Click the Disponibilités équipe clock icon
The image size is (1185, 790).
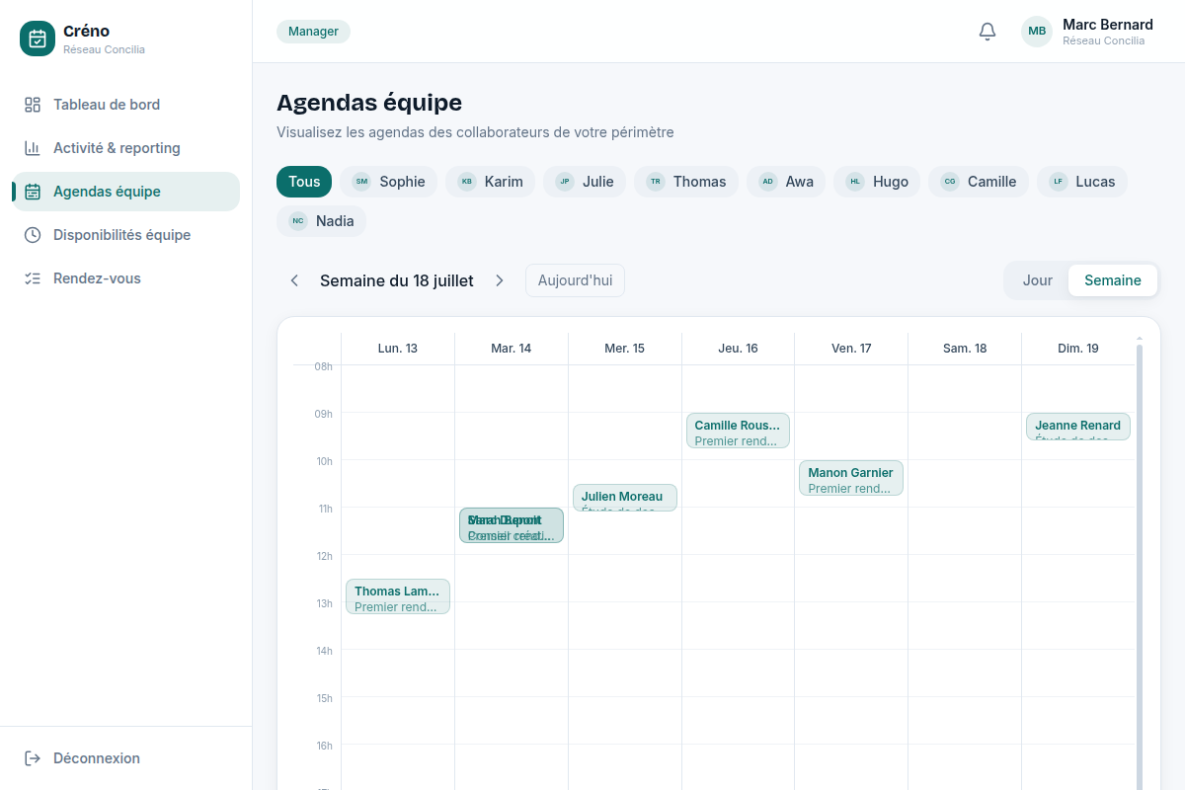pos(33,235)
